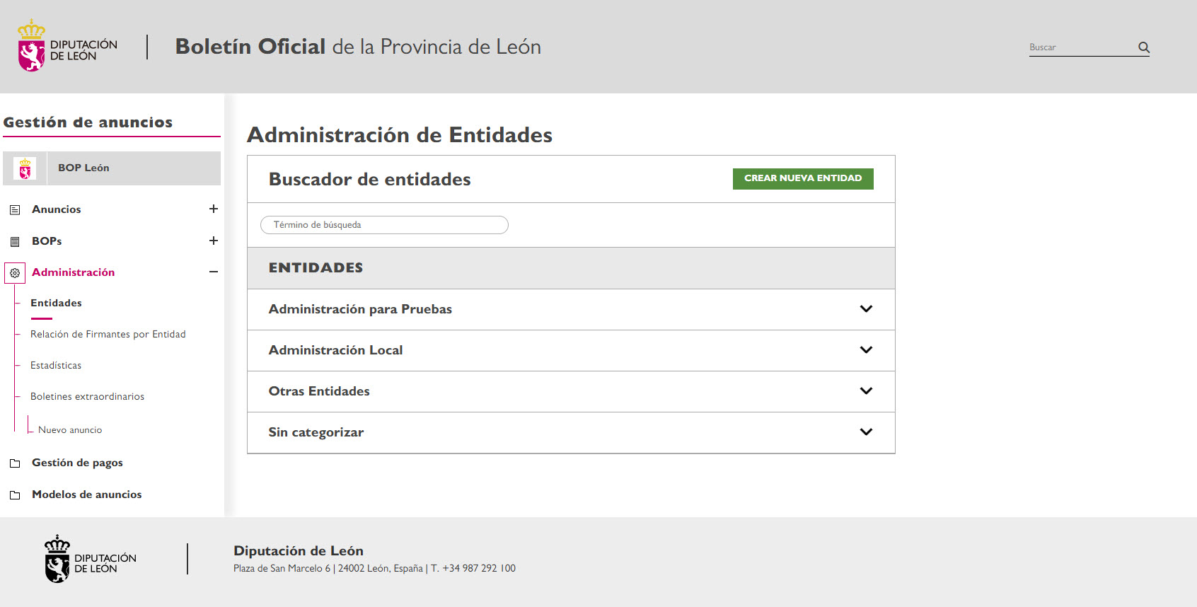
Task: Click the Término de búsqueda input field
Action: click(384, 225)
